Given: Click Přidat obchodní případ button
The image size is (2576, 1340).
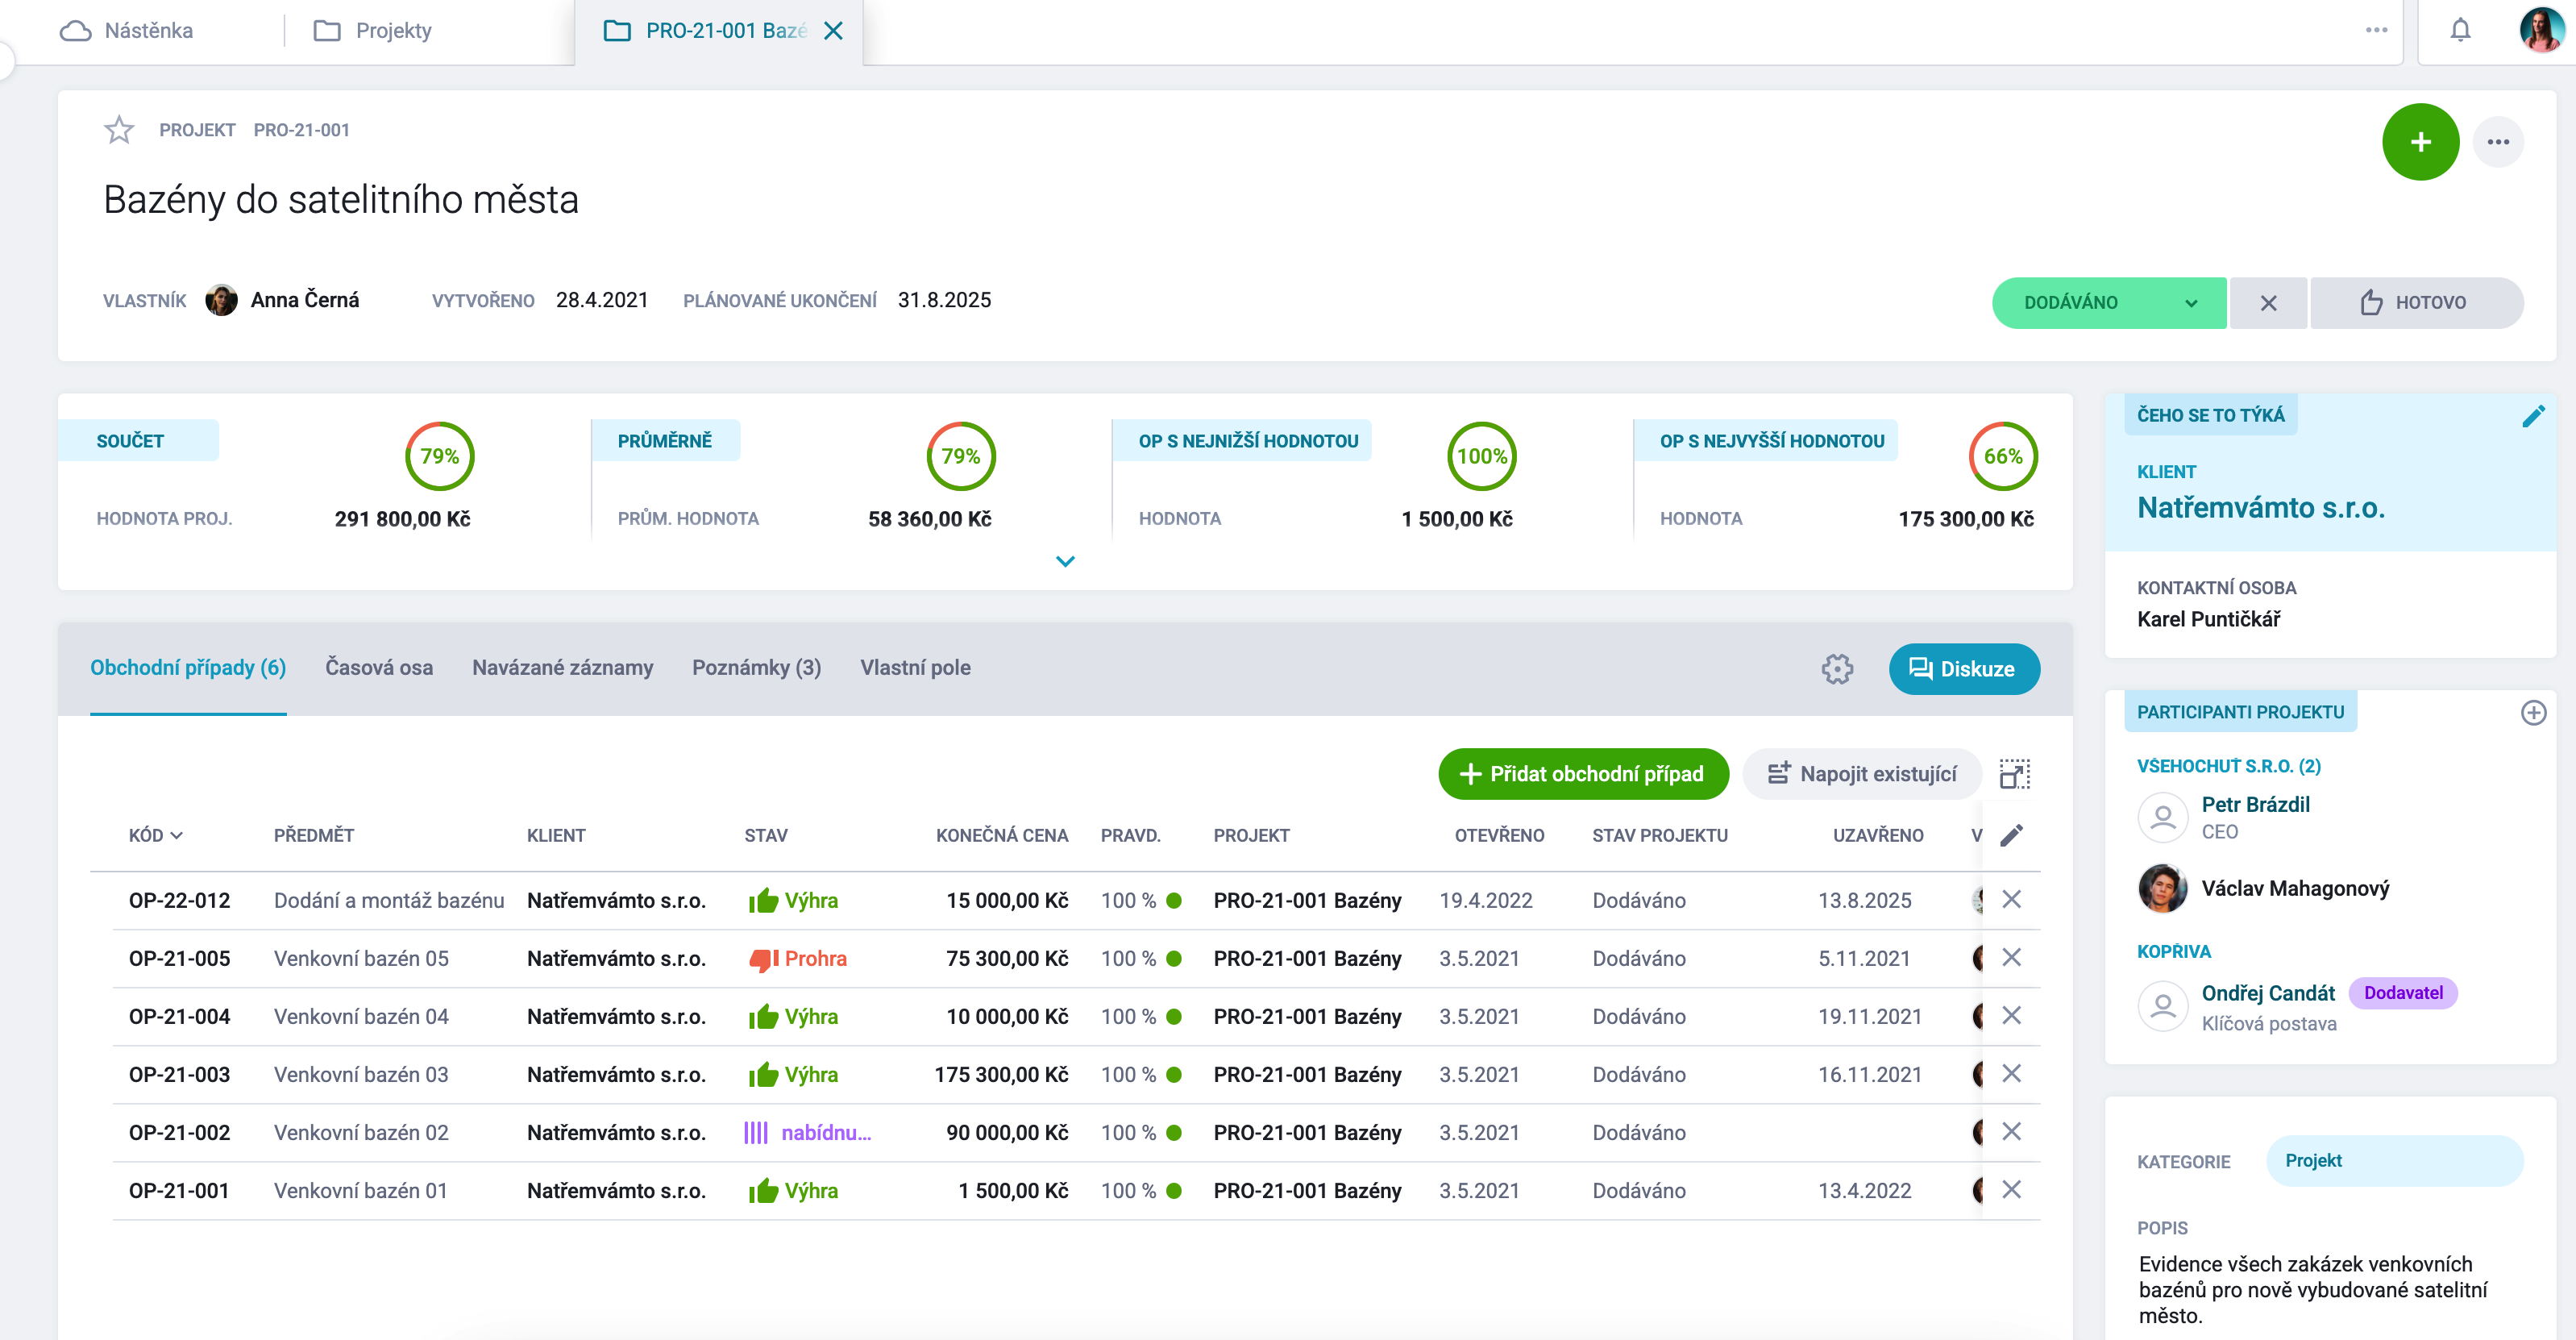Looking at the screenshot, I should 1583,774.
